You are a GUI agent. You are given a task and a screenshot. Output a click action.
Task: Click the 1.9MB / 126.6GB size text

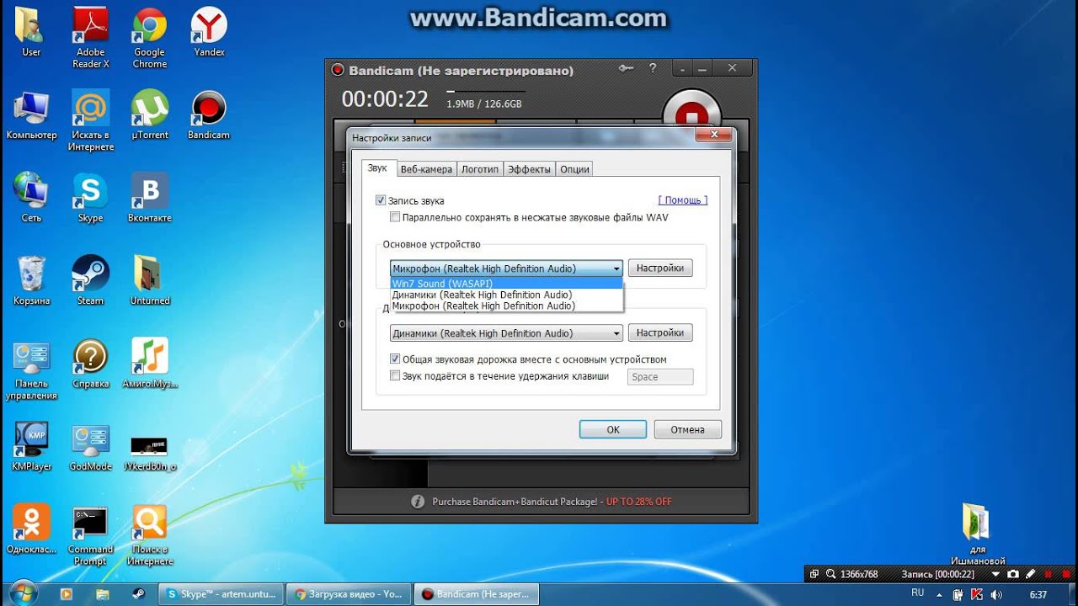click(484, 104)
